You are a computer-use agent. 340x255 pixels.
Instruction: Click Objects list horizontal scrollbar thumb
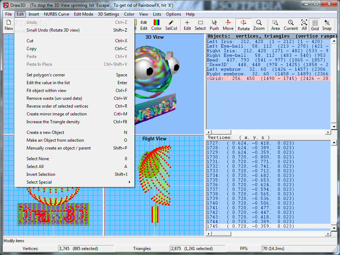221,132
